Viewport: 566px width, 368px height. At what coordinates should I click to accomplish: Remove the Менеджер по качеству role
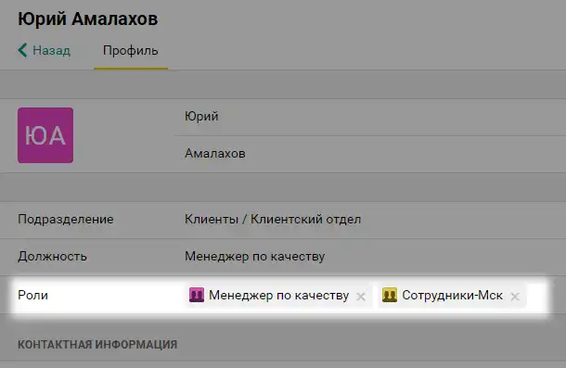click(x=361, y=297)
